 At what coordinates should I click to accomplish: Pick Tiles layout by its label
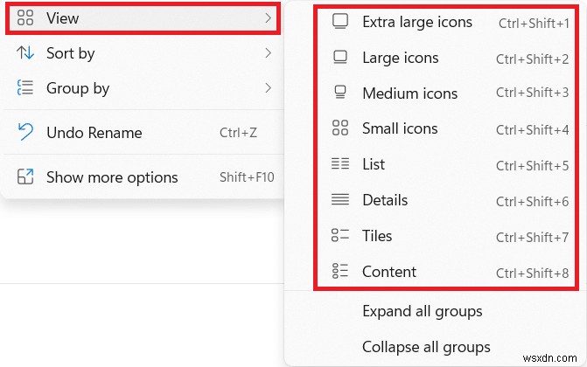(x=377, y=236)
